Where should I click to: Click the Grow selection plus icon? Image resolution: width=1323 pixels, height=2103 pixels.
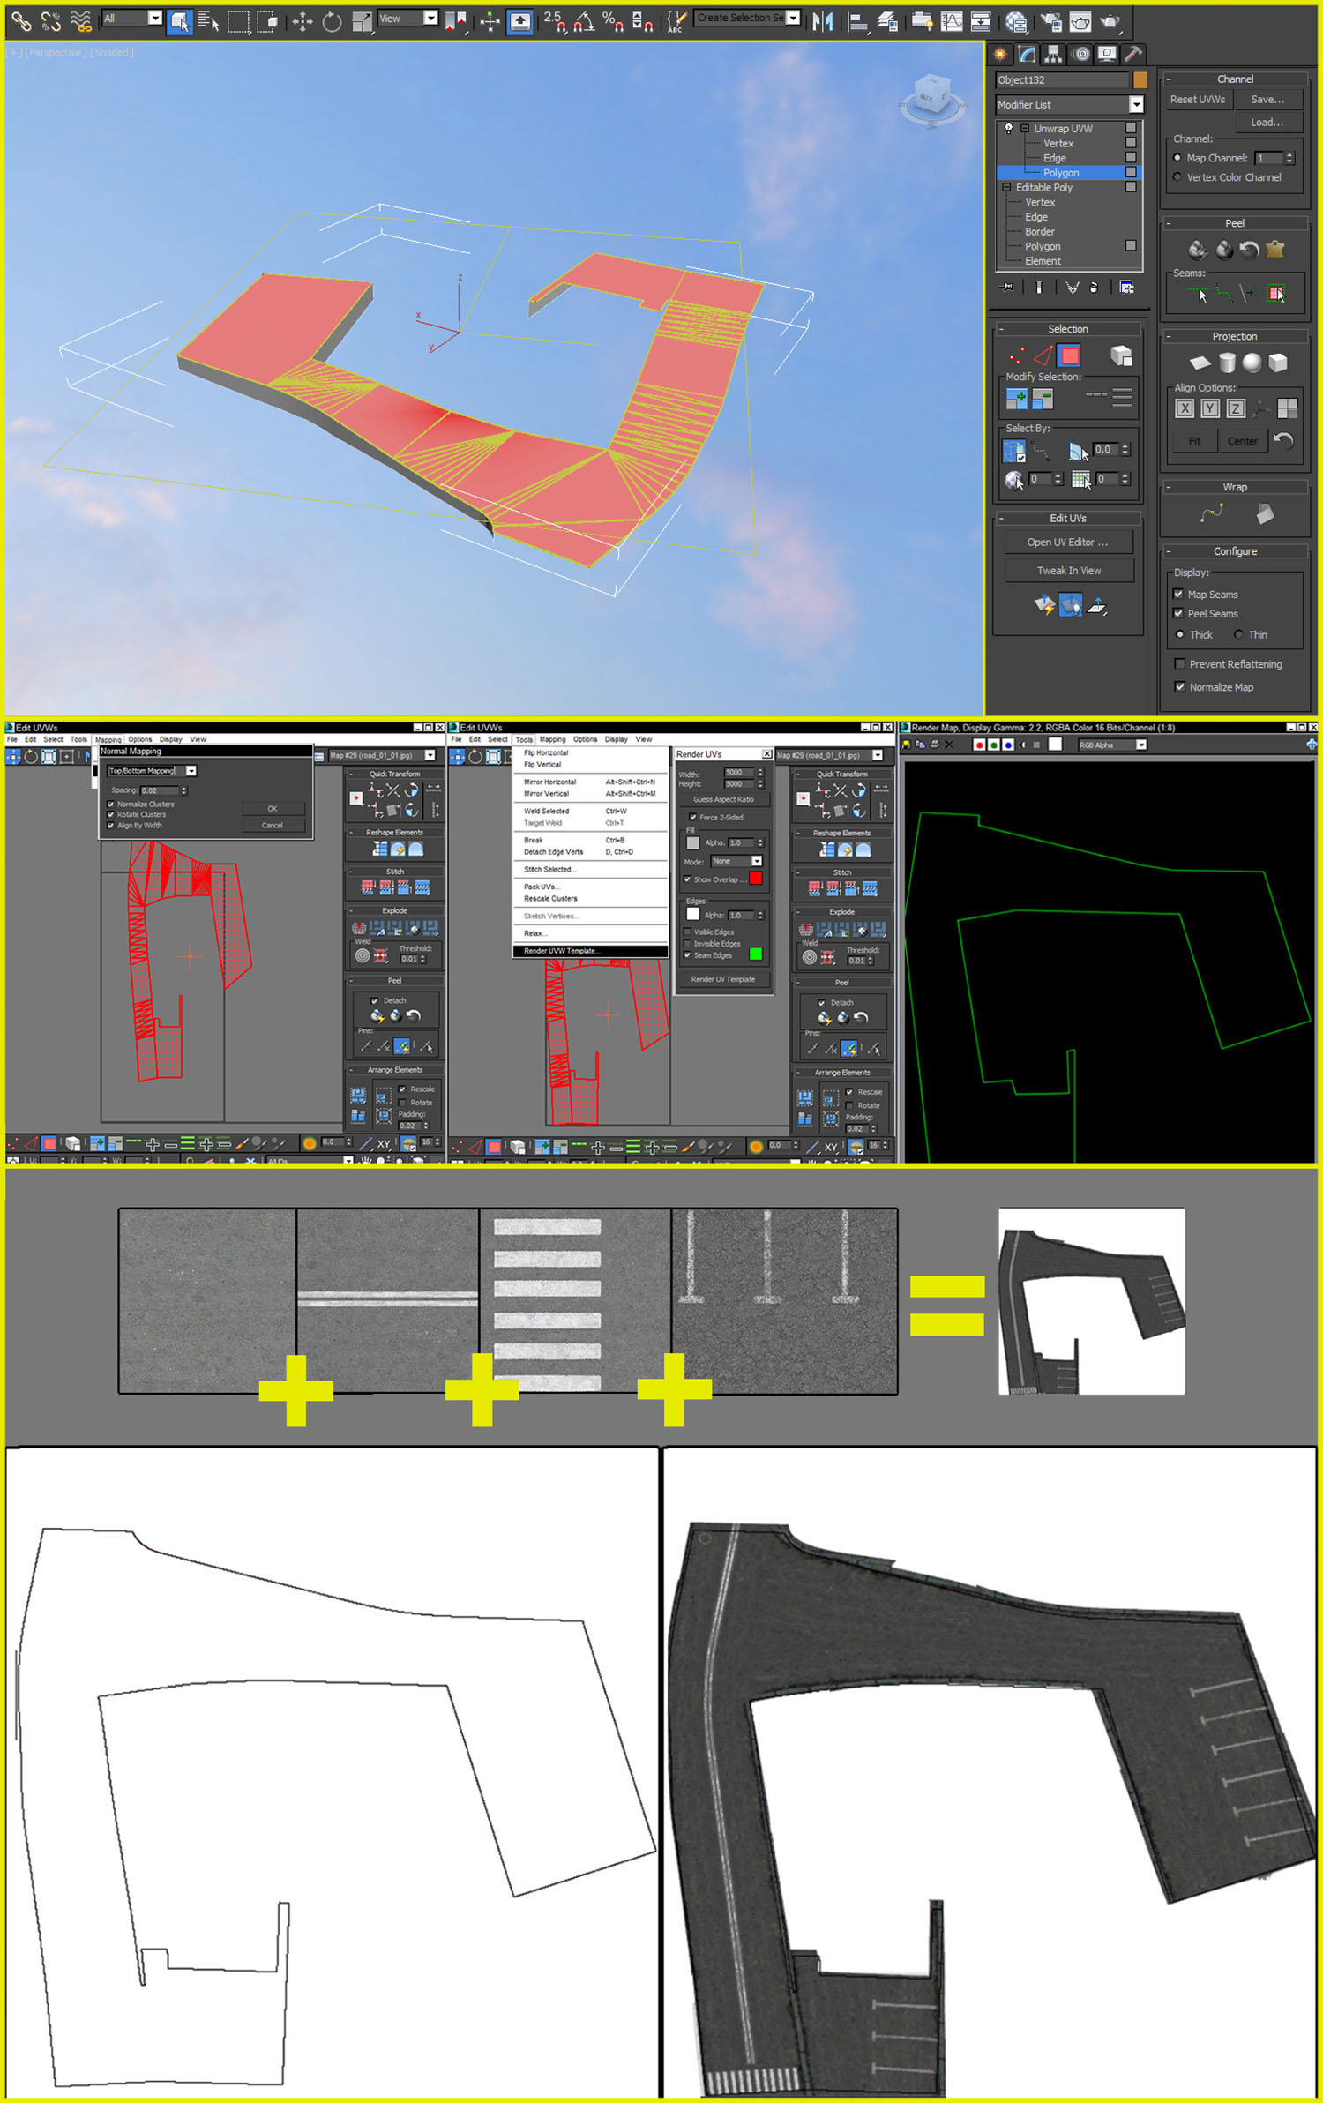1017,399
